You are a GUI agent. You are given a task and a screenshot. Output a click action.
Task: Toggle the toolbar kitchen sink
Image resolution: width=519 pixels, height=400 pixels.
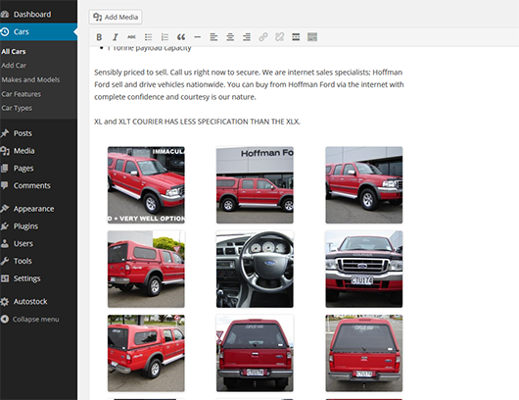[312, 37]
